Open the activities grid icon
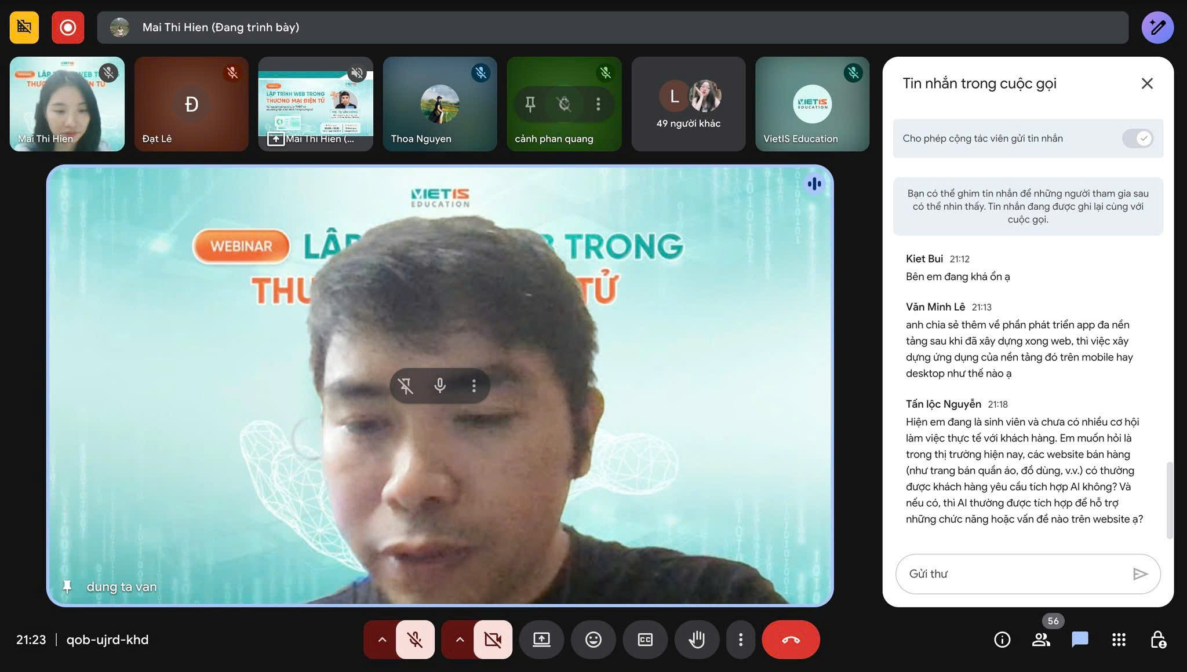1187x672 pixels. (1119, 640)
